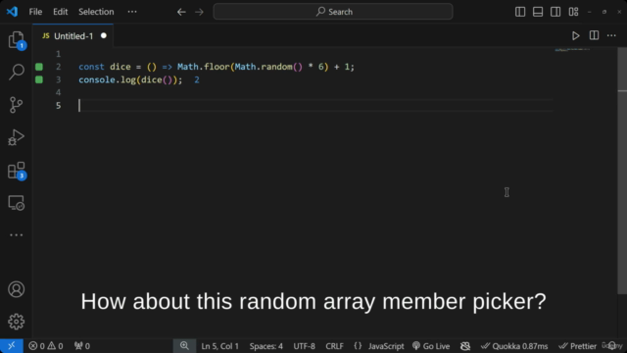Open the File menu
627x353 pixels.
pyautogui.click(x=35, y=12)
